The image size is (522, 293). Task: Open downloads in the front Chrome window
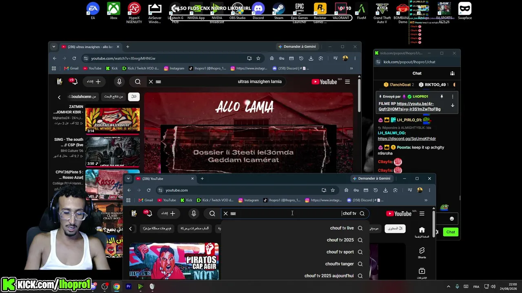pyautogui.click(x=385, y=190)
